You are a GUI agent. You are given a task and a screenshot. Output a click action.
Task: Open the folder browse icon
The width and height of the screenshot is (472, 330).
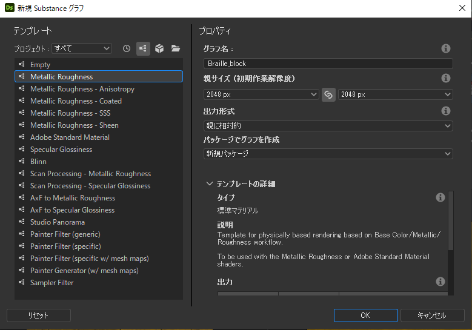point(176,48)
